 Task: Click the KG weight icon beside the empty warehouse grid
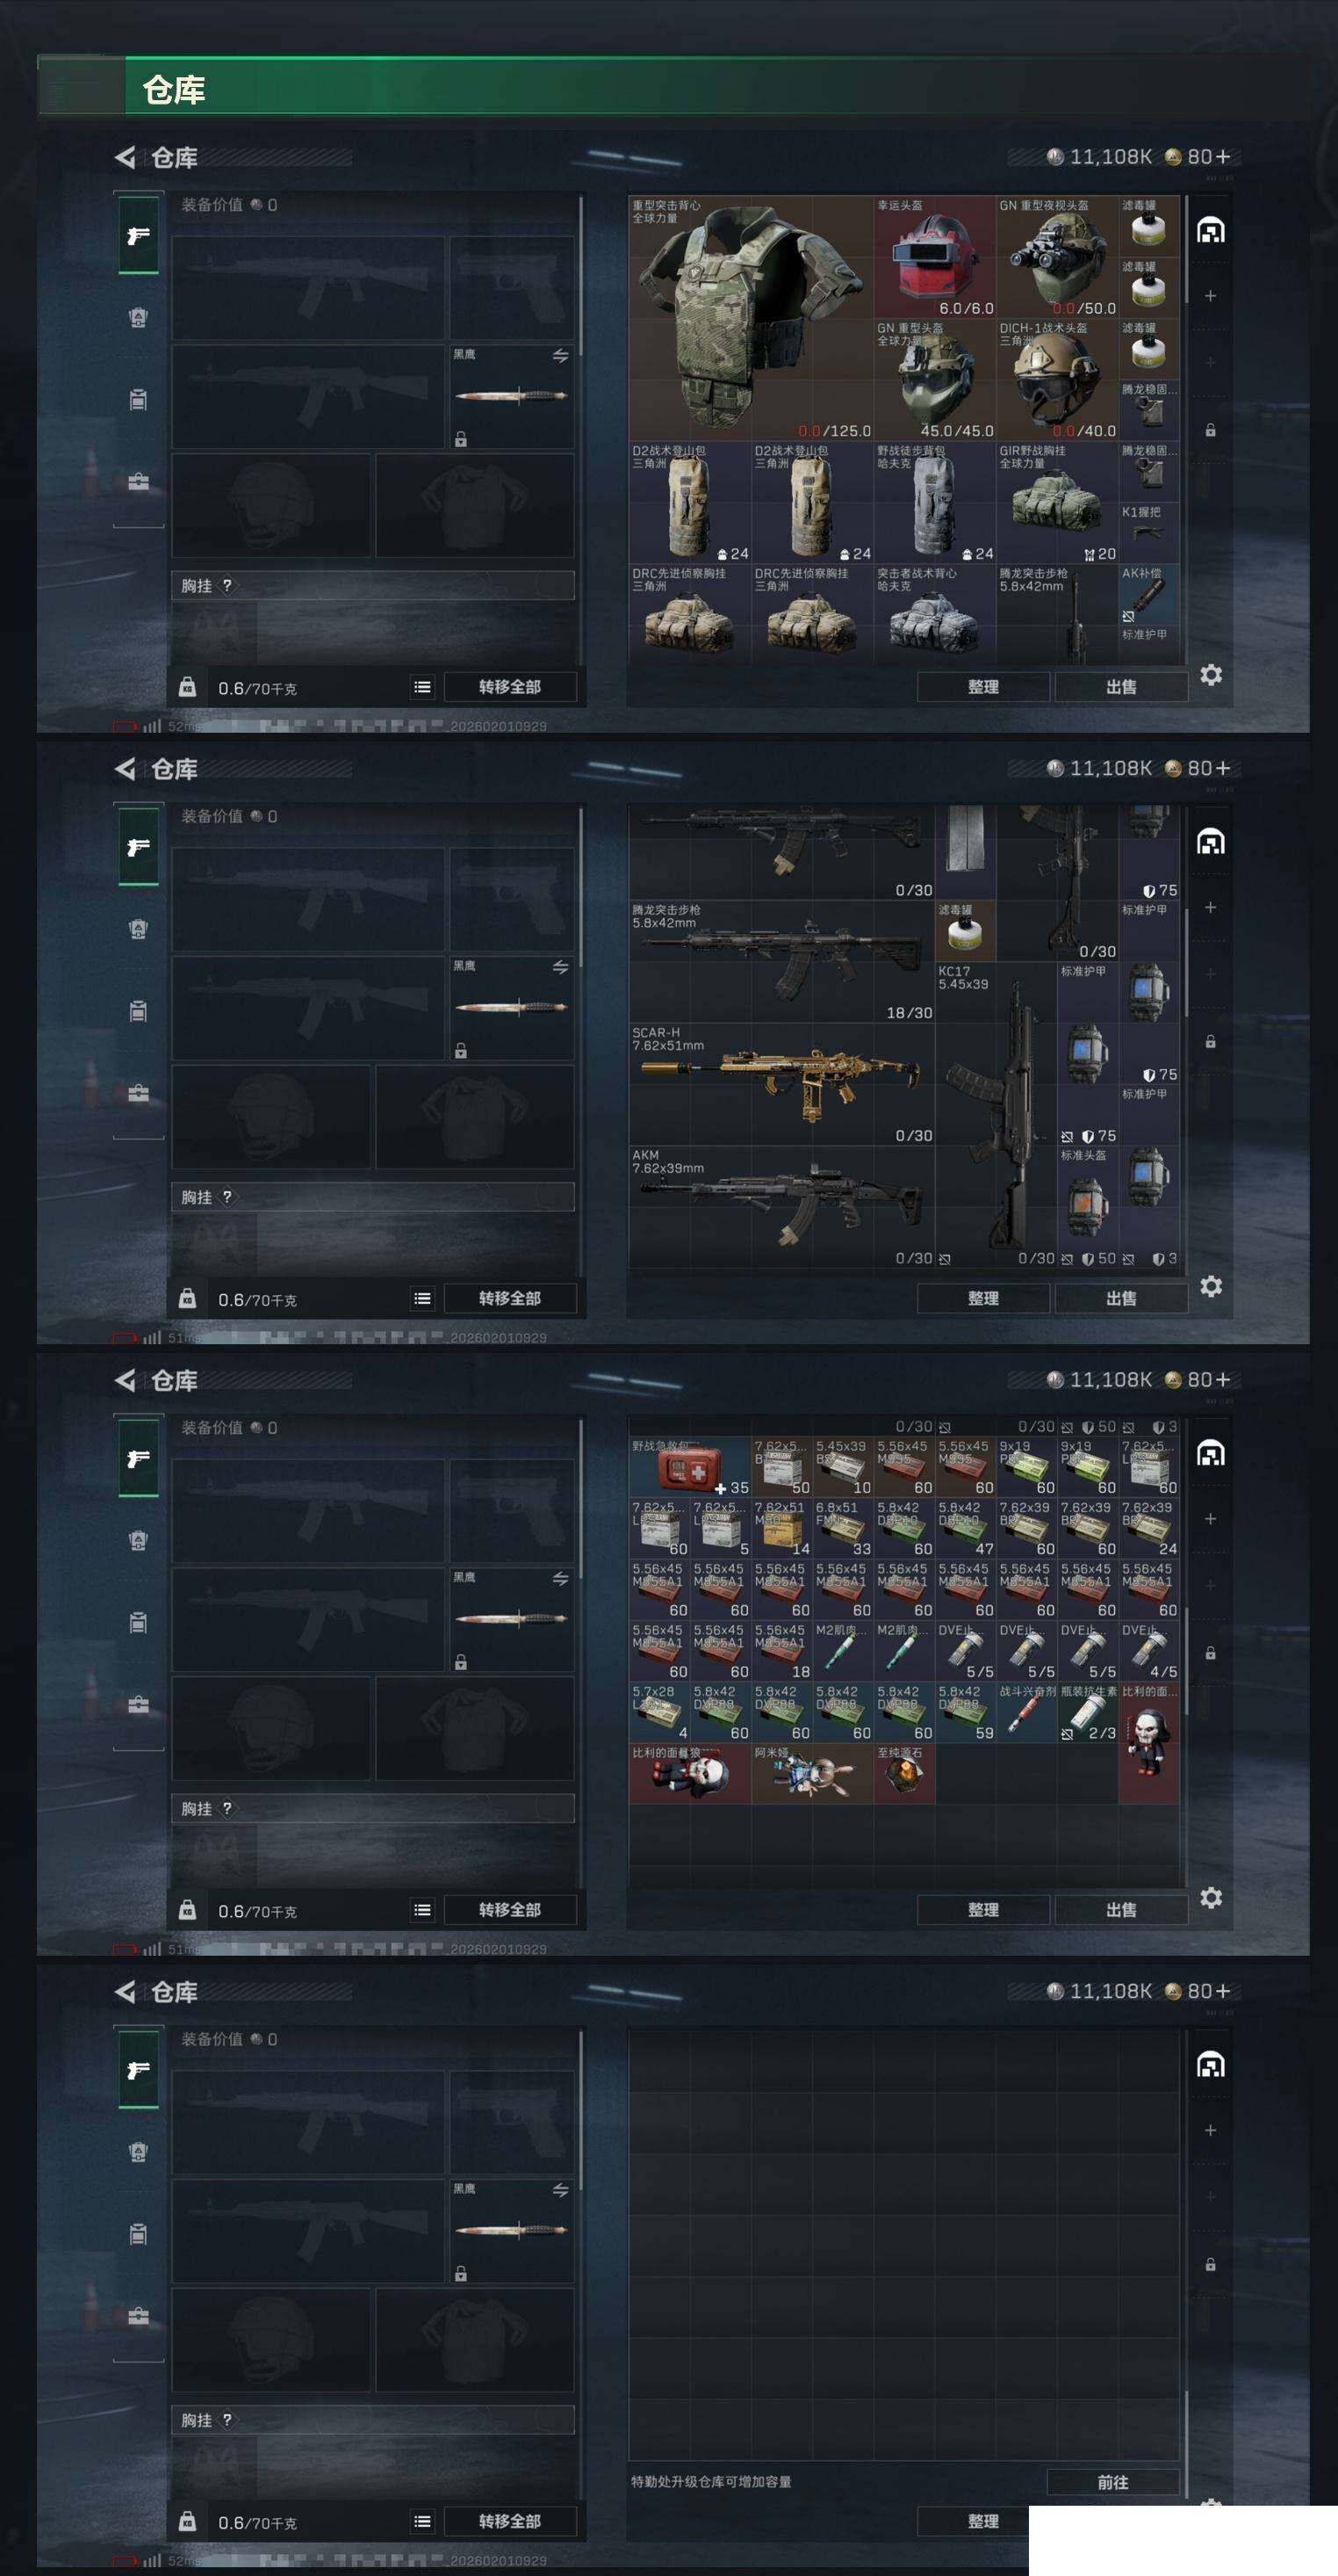click(187, 2521)
